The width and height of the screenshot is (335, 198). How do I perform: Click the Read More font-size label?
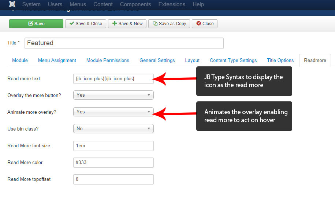[29, 146]
